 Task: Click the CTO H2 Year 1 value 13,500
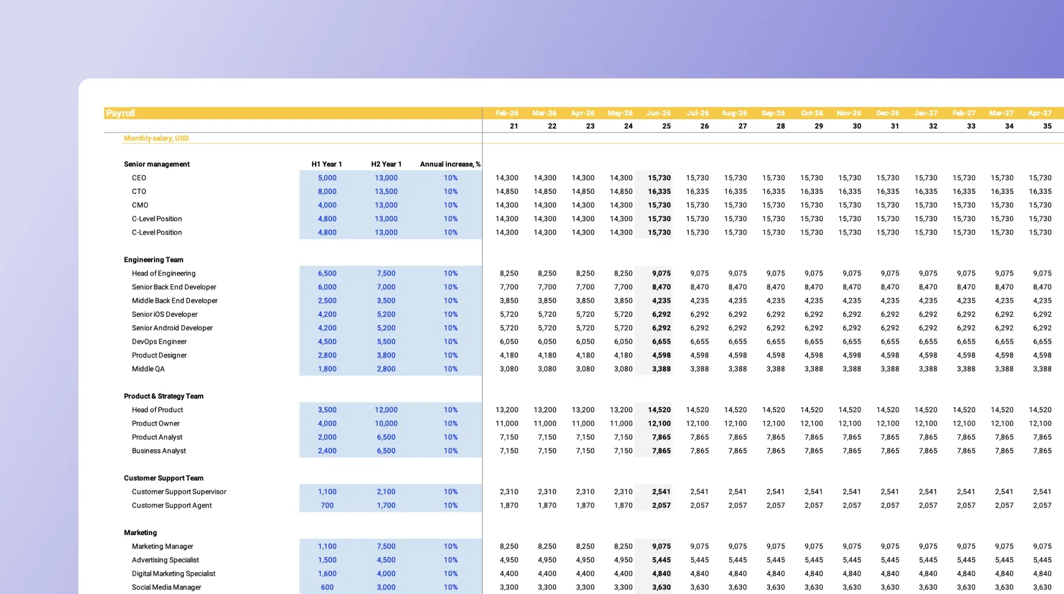coord(386,192)
